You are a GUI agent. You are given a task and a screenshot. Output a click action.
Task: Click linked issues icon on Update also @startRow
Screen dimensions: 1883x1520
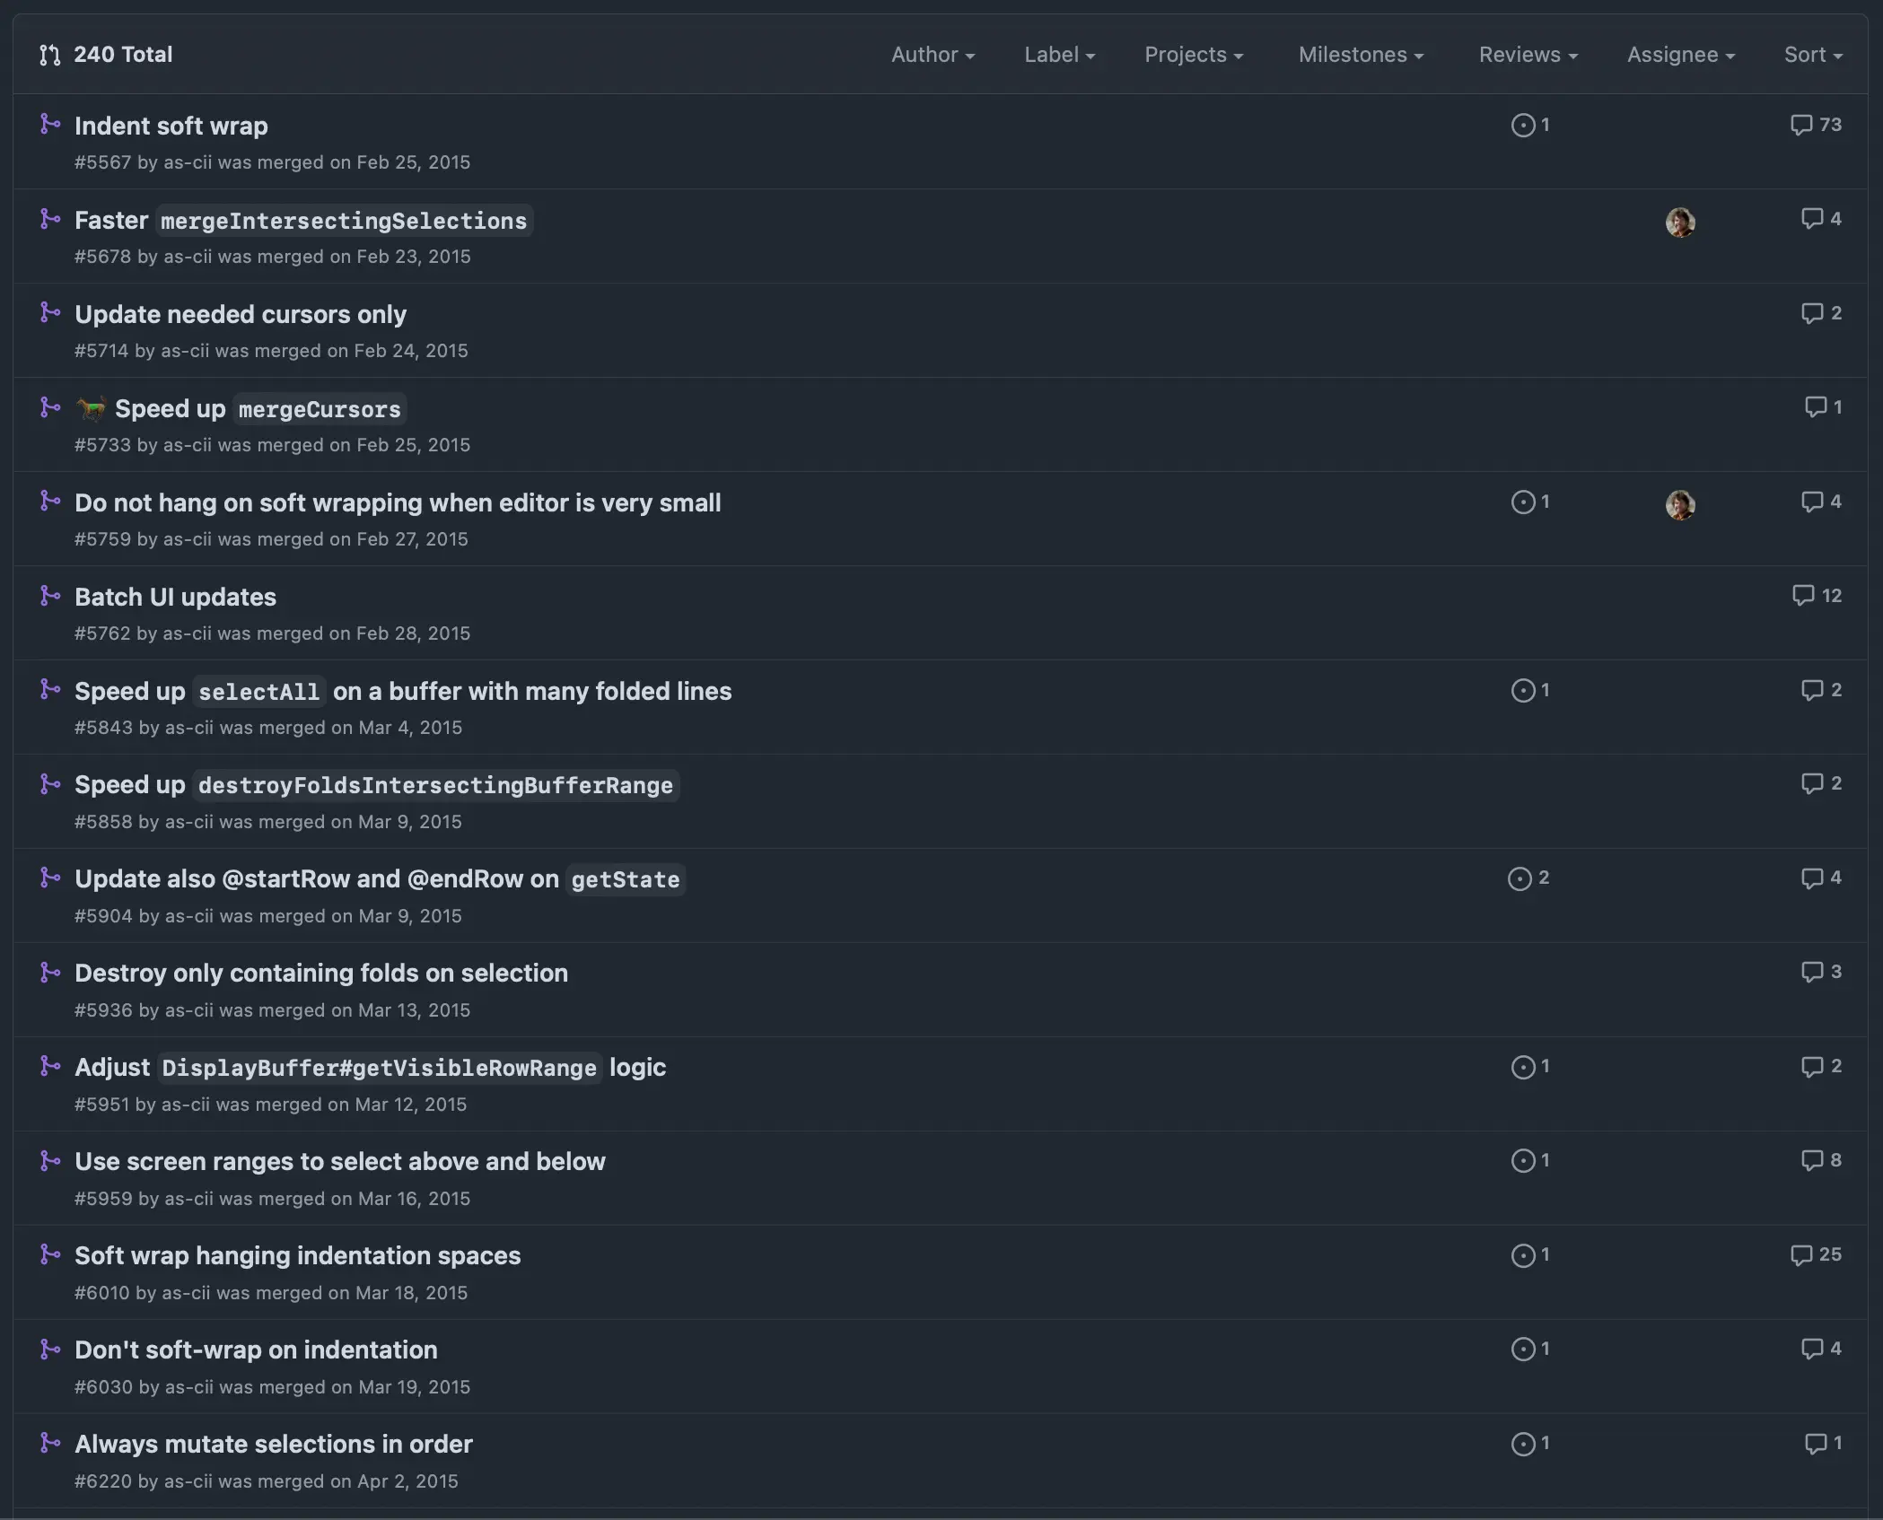1519,878
